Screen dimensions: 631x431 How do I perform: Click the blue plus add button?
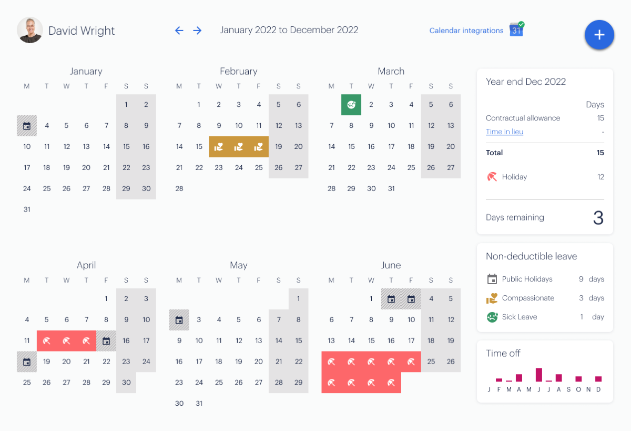coord(599,35)
